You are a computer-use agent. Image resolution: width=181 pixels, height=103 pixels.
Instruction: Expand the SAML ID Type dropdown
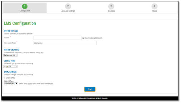click(11, 84)
